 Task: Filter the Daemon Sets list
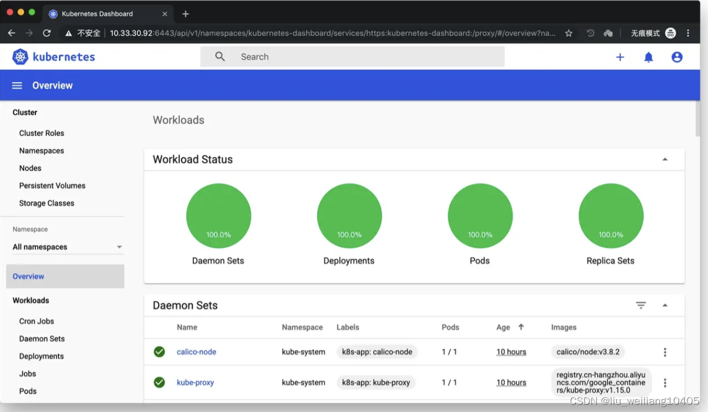click(641, 305)
